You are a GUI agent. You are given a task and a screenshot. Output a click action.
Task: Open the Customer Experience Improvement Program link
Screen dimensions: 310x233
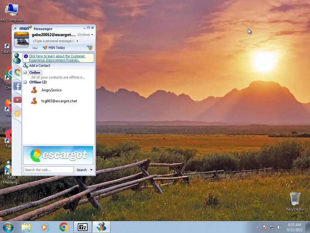click(57, 58)
